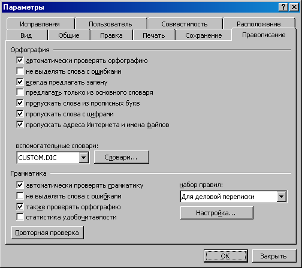Uncheck автоматически проверять грамматику

20,185
